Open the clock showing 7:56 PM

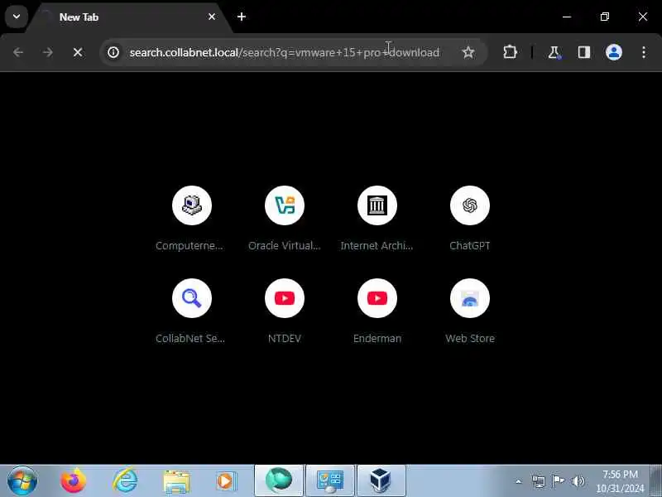(620, 481)
